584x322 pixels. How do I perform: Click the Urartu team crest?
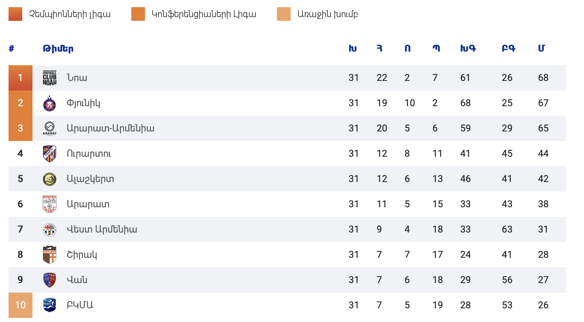(x=50, y=154)
